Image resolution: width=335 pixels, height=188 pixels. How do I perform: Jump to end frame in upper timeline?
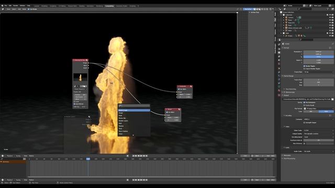147,156
